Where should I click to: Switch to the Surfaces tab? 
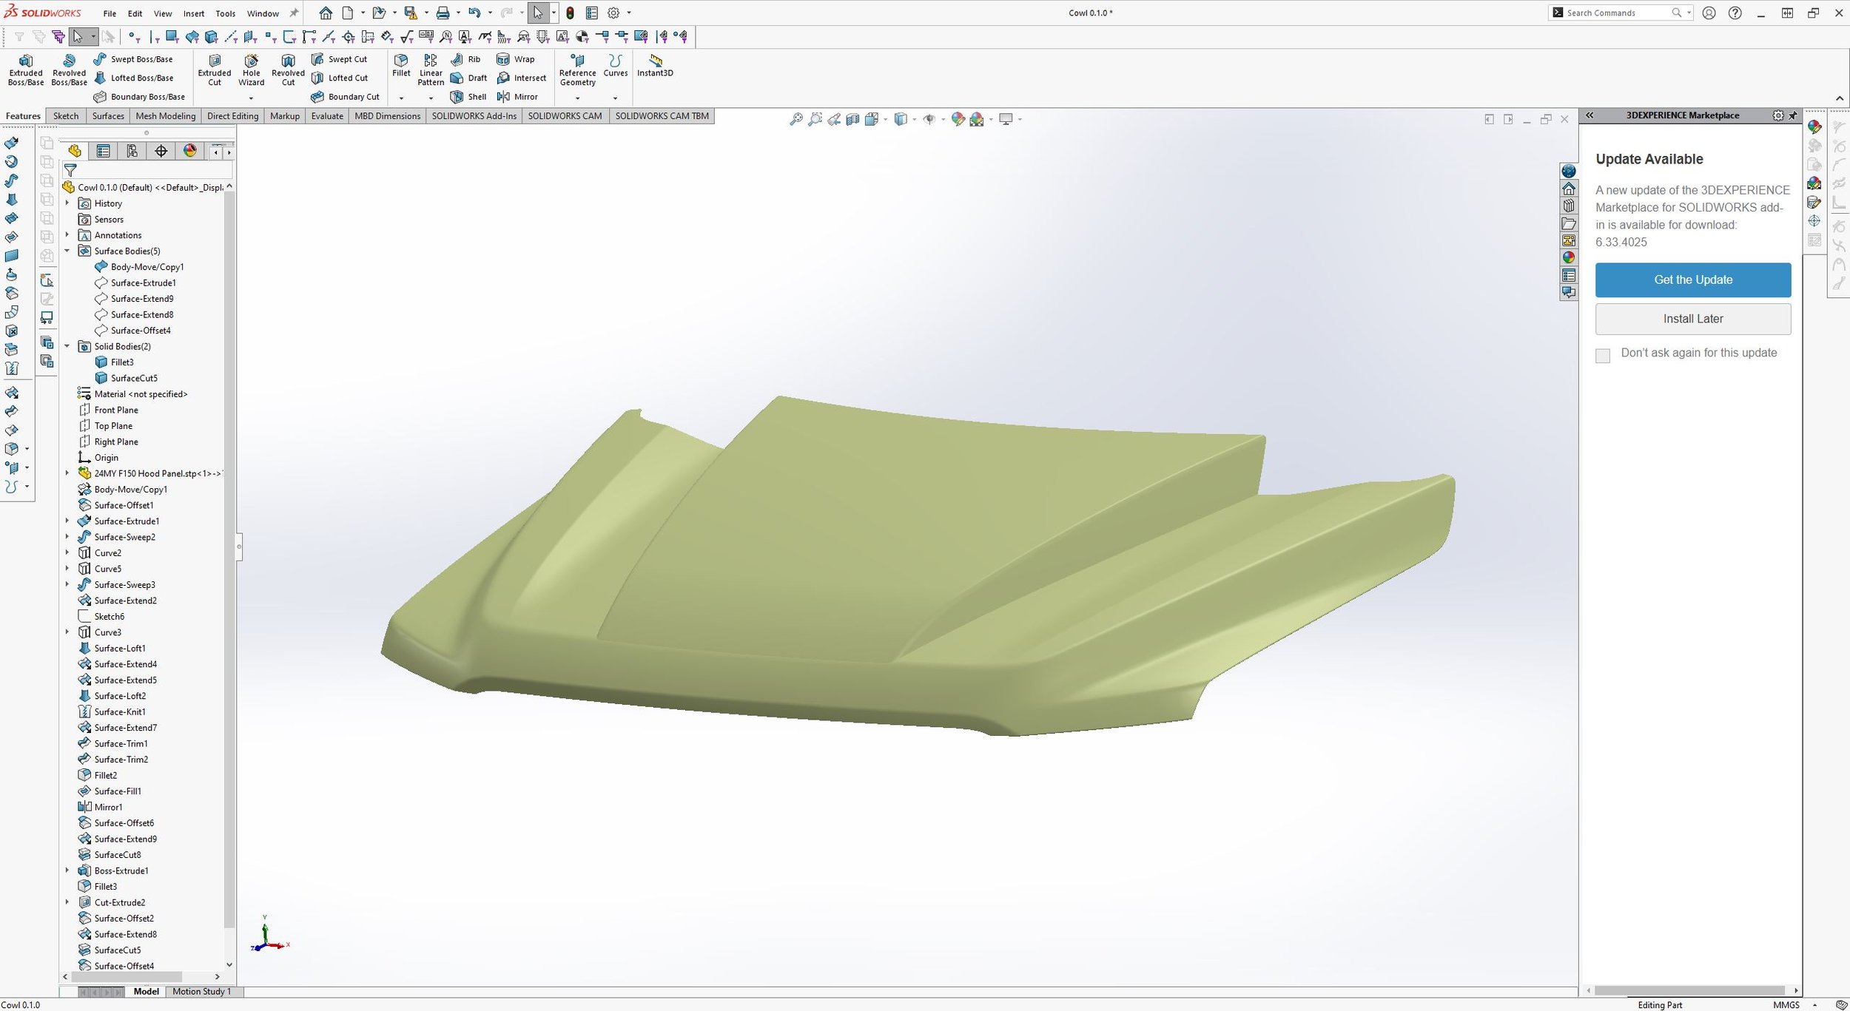pos(108,116)
